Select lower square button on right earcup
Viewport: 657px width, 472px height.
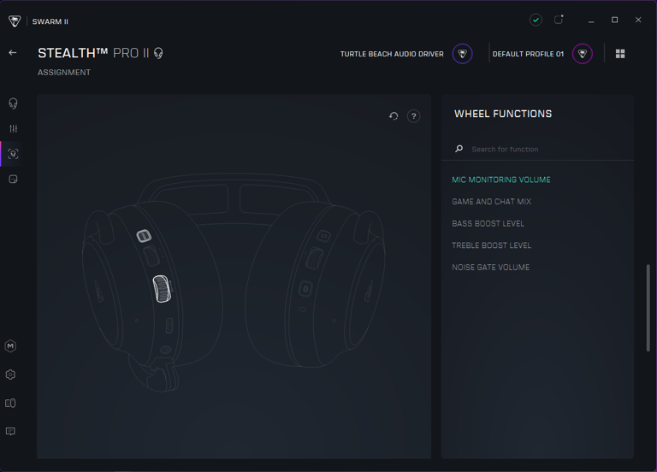pyautogui.click(x=305, y=289)
